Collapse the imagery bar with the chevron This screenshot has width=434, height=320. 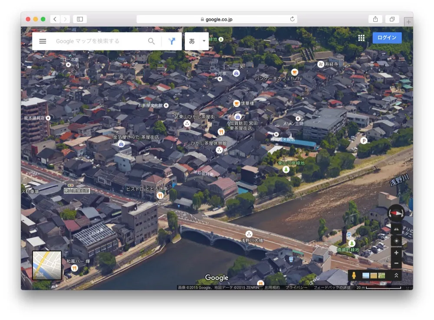397,275
